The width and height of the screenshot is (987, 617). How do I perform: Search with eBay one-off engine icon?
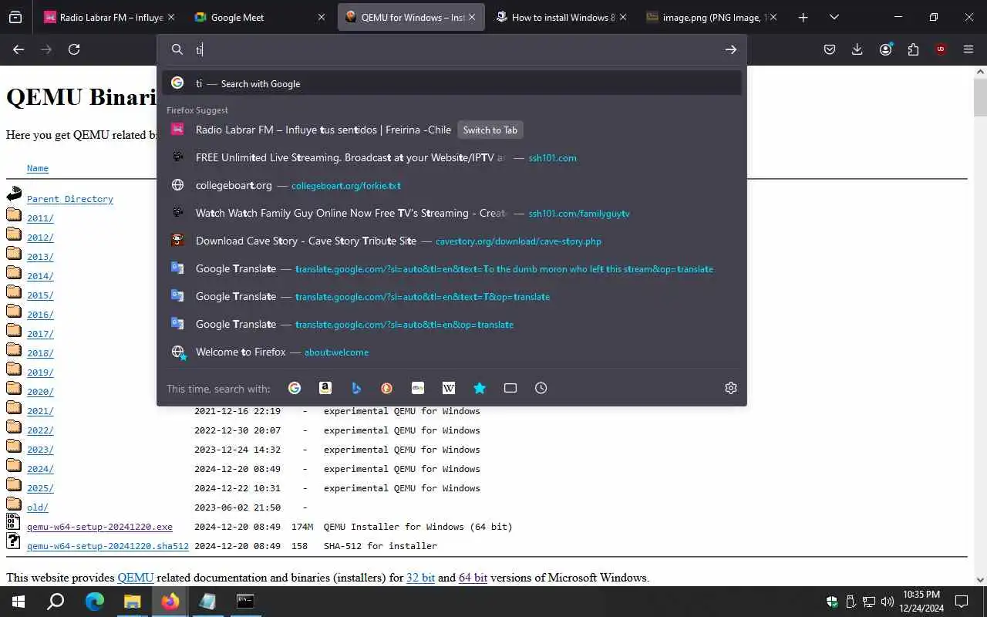tap(418, 388)
